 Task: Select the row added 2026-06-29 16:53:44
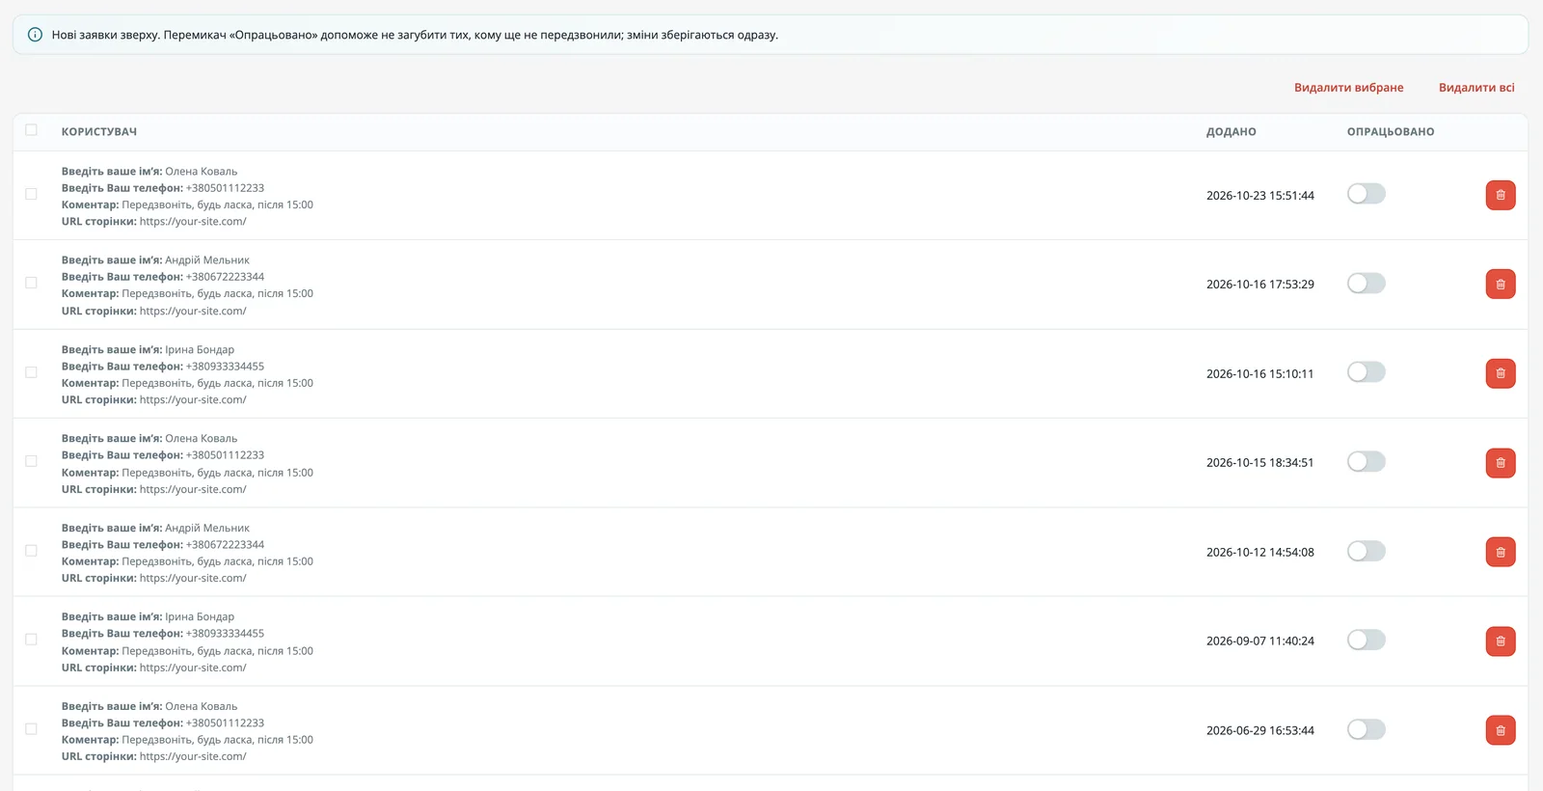[x=31, y=729]
